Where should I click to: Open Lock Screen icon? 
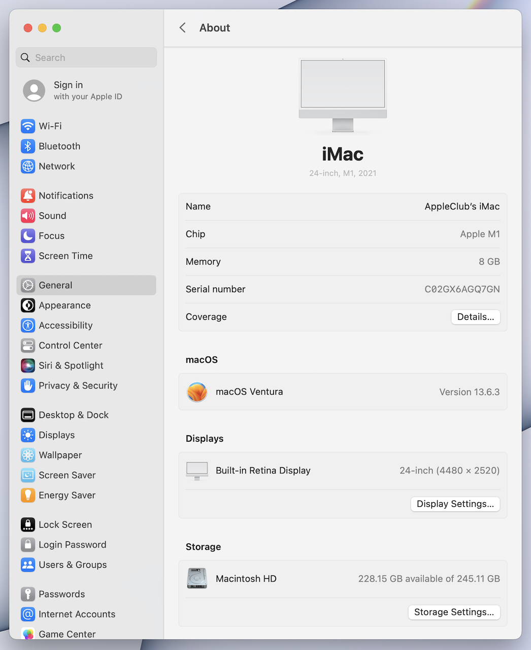pyautogui.click(x=28, y=525)
